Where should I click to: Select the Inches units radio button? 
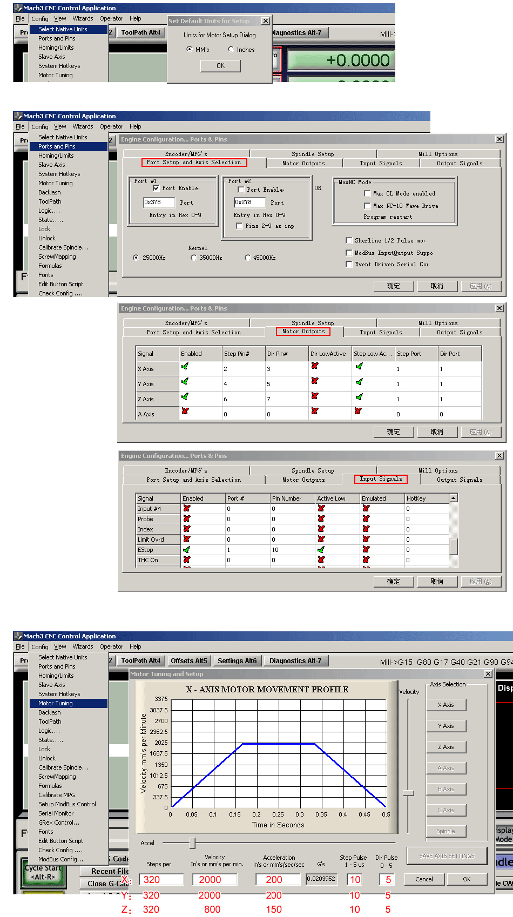tap(231, 49)
